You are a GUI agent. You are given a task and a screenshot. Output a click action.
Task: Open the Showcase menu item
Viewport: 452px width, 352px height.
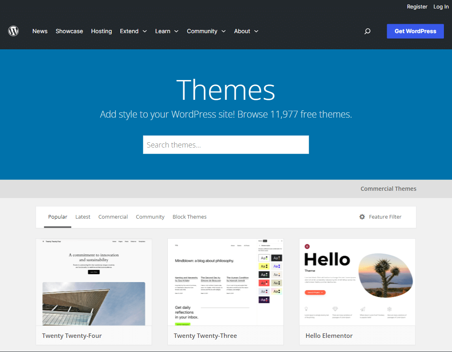tap(69, 31)
